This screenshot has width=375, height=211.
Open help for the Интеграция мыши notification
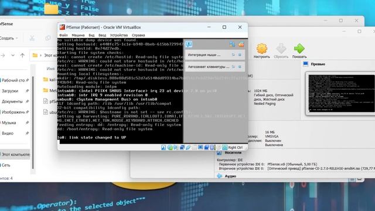[x=233, y=55]
